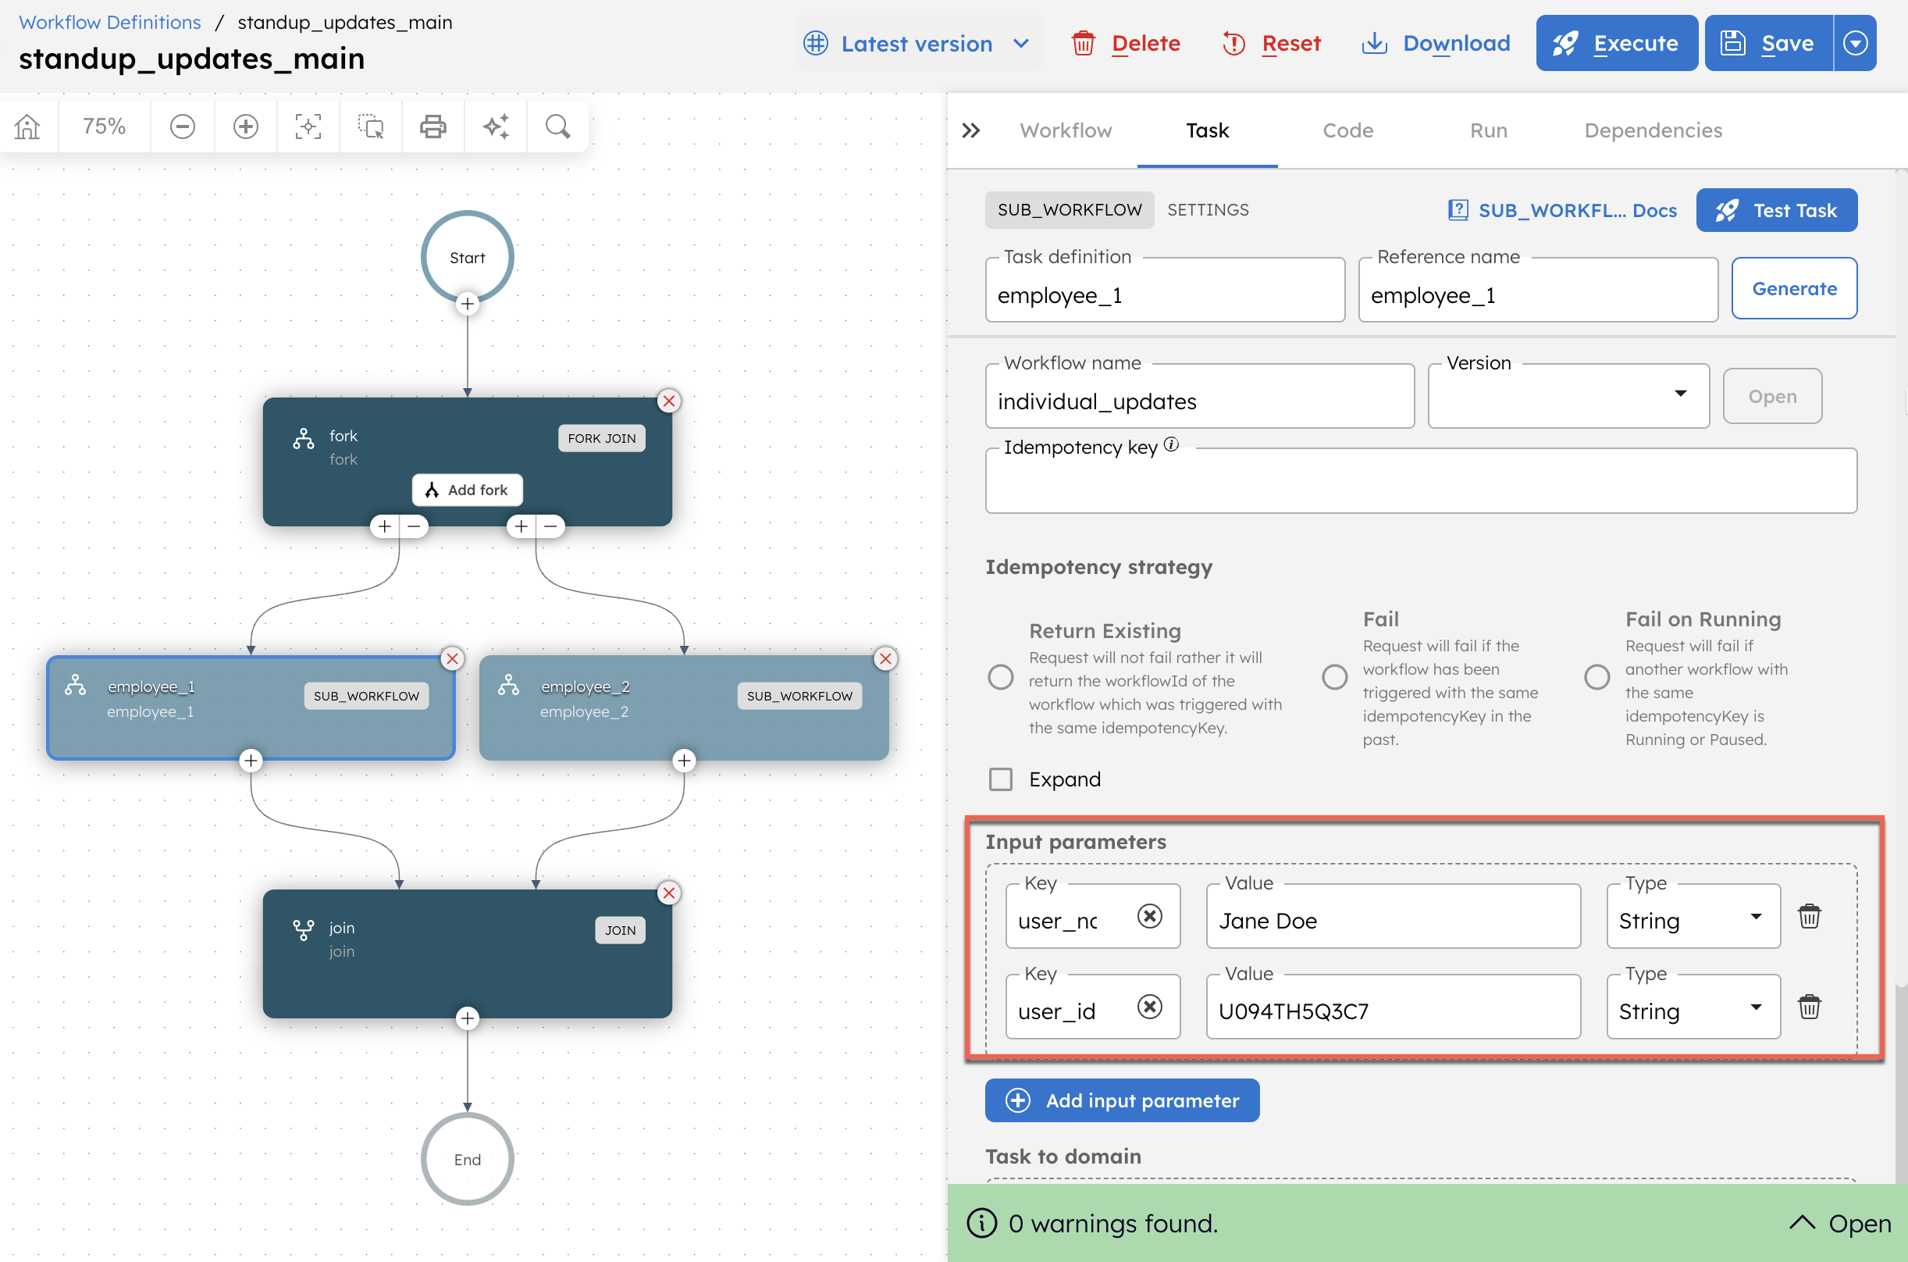The height and width of the screenshot is (1262, 1908).
Task: Switch to the Code tab
Action: (1347, 130)
